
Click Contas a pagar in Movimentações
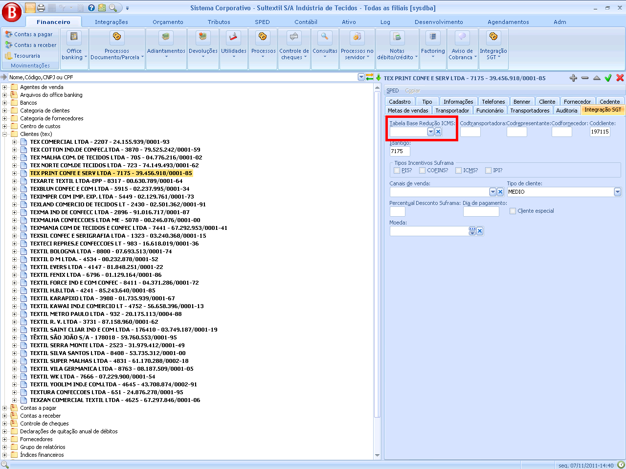[33, 34]
